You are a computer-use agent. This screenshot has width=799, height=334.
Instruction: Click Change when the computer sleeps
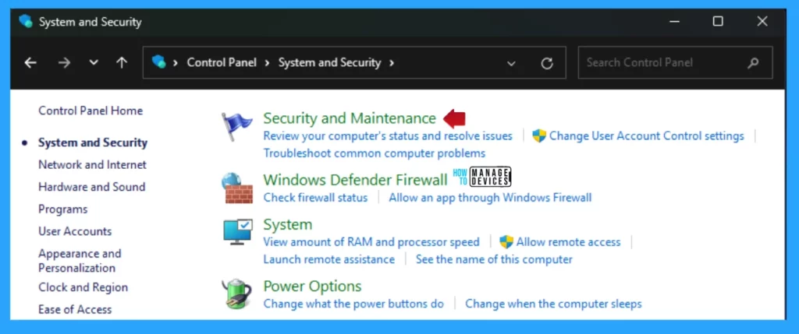pos(553,304)
